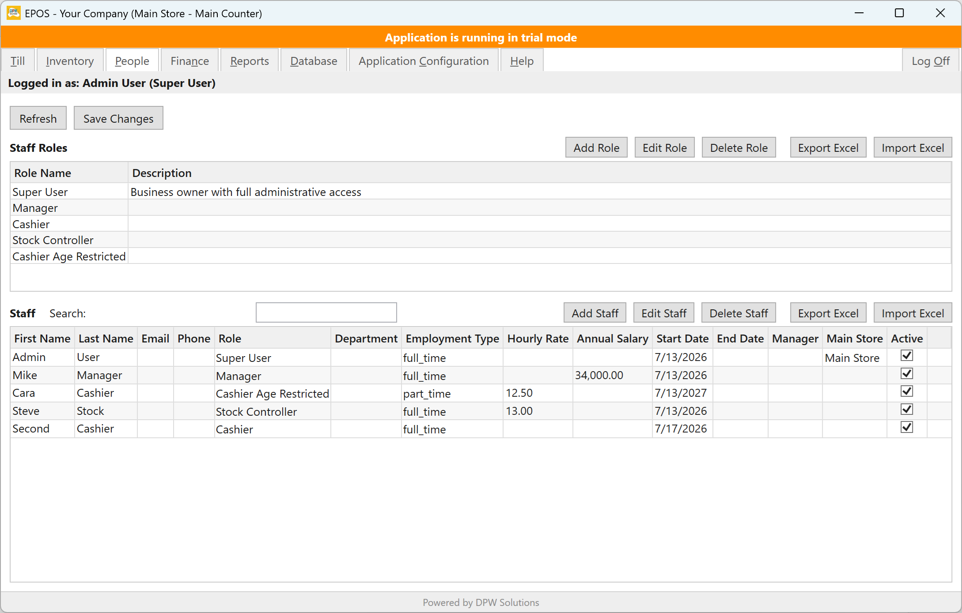Select the Stock Controller role row
962x613 pixels.
[481, 240]
